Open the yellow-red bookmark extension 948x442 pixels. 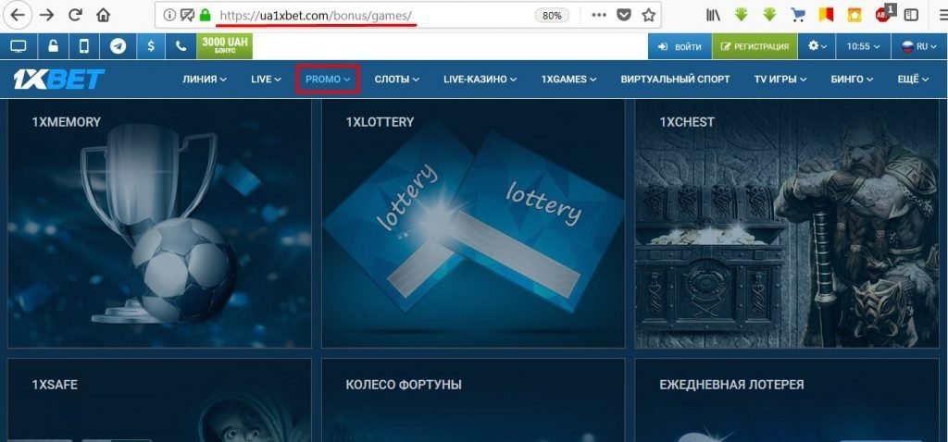tap(826, 15)
